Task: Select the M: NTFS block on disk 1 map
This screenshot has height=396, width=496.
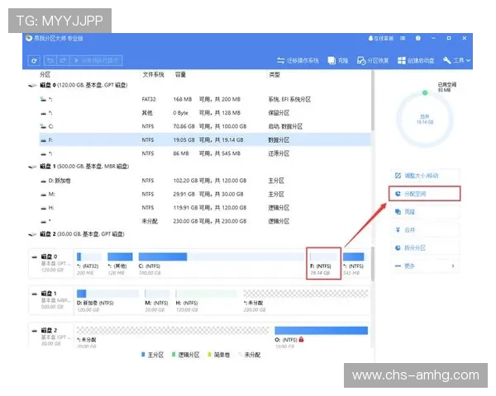Action: (x=157, y=300)
